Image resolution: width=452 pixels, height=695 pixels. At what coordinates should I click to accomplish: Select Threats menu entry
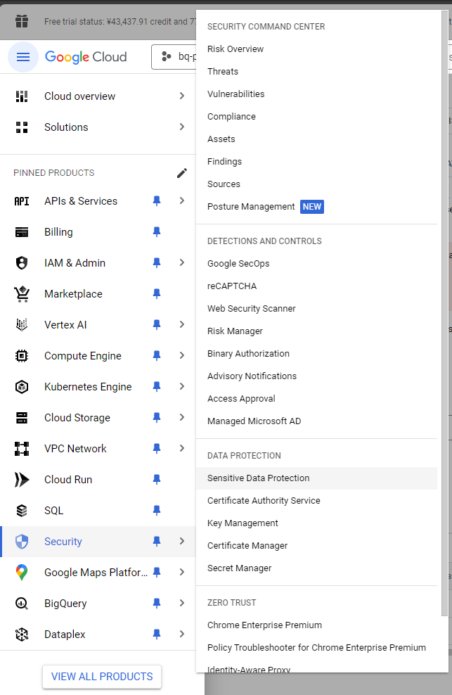point(223,72)
